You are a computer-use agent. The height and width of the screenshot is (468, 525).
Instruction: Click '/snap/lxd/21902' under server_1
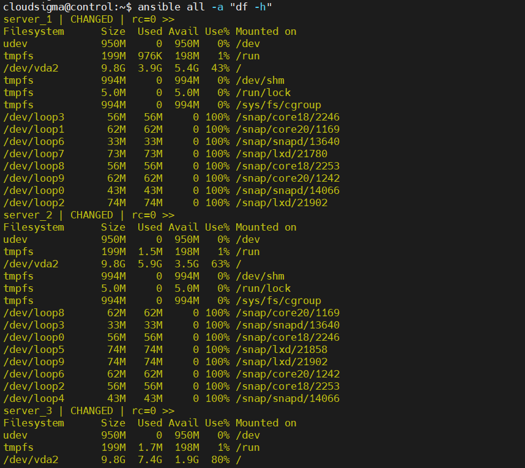pyautogui.click(x=281, y=202)
